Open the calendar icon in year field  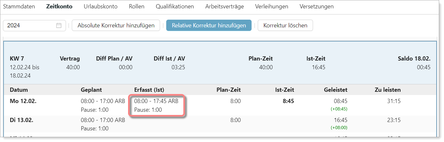pos(59,25)
